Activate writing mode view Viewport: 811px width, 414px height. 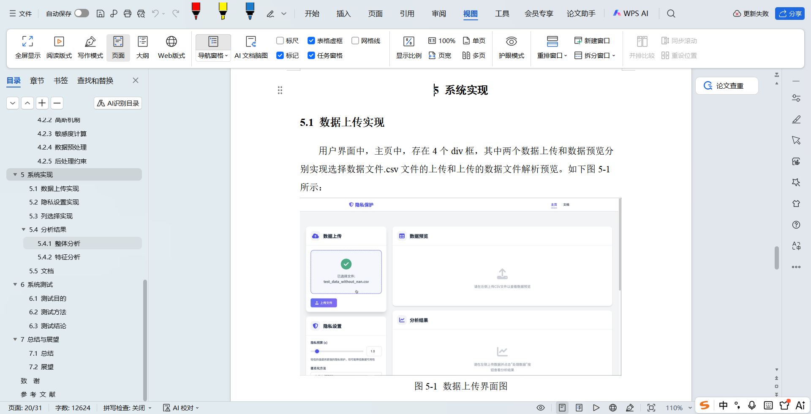coord(90,47)
